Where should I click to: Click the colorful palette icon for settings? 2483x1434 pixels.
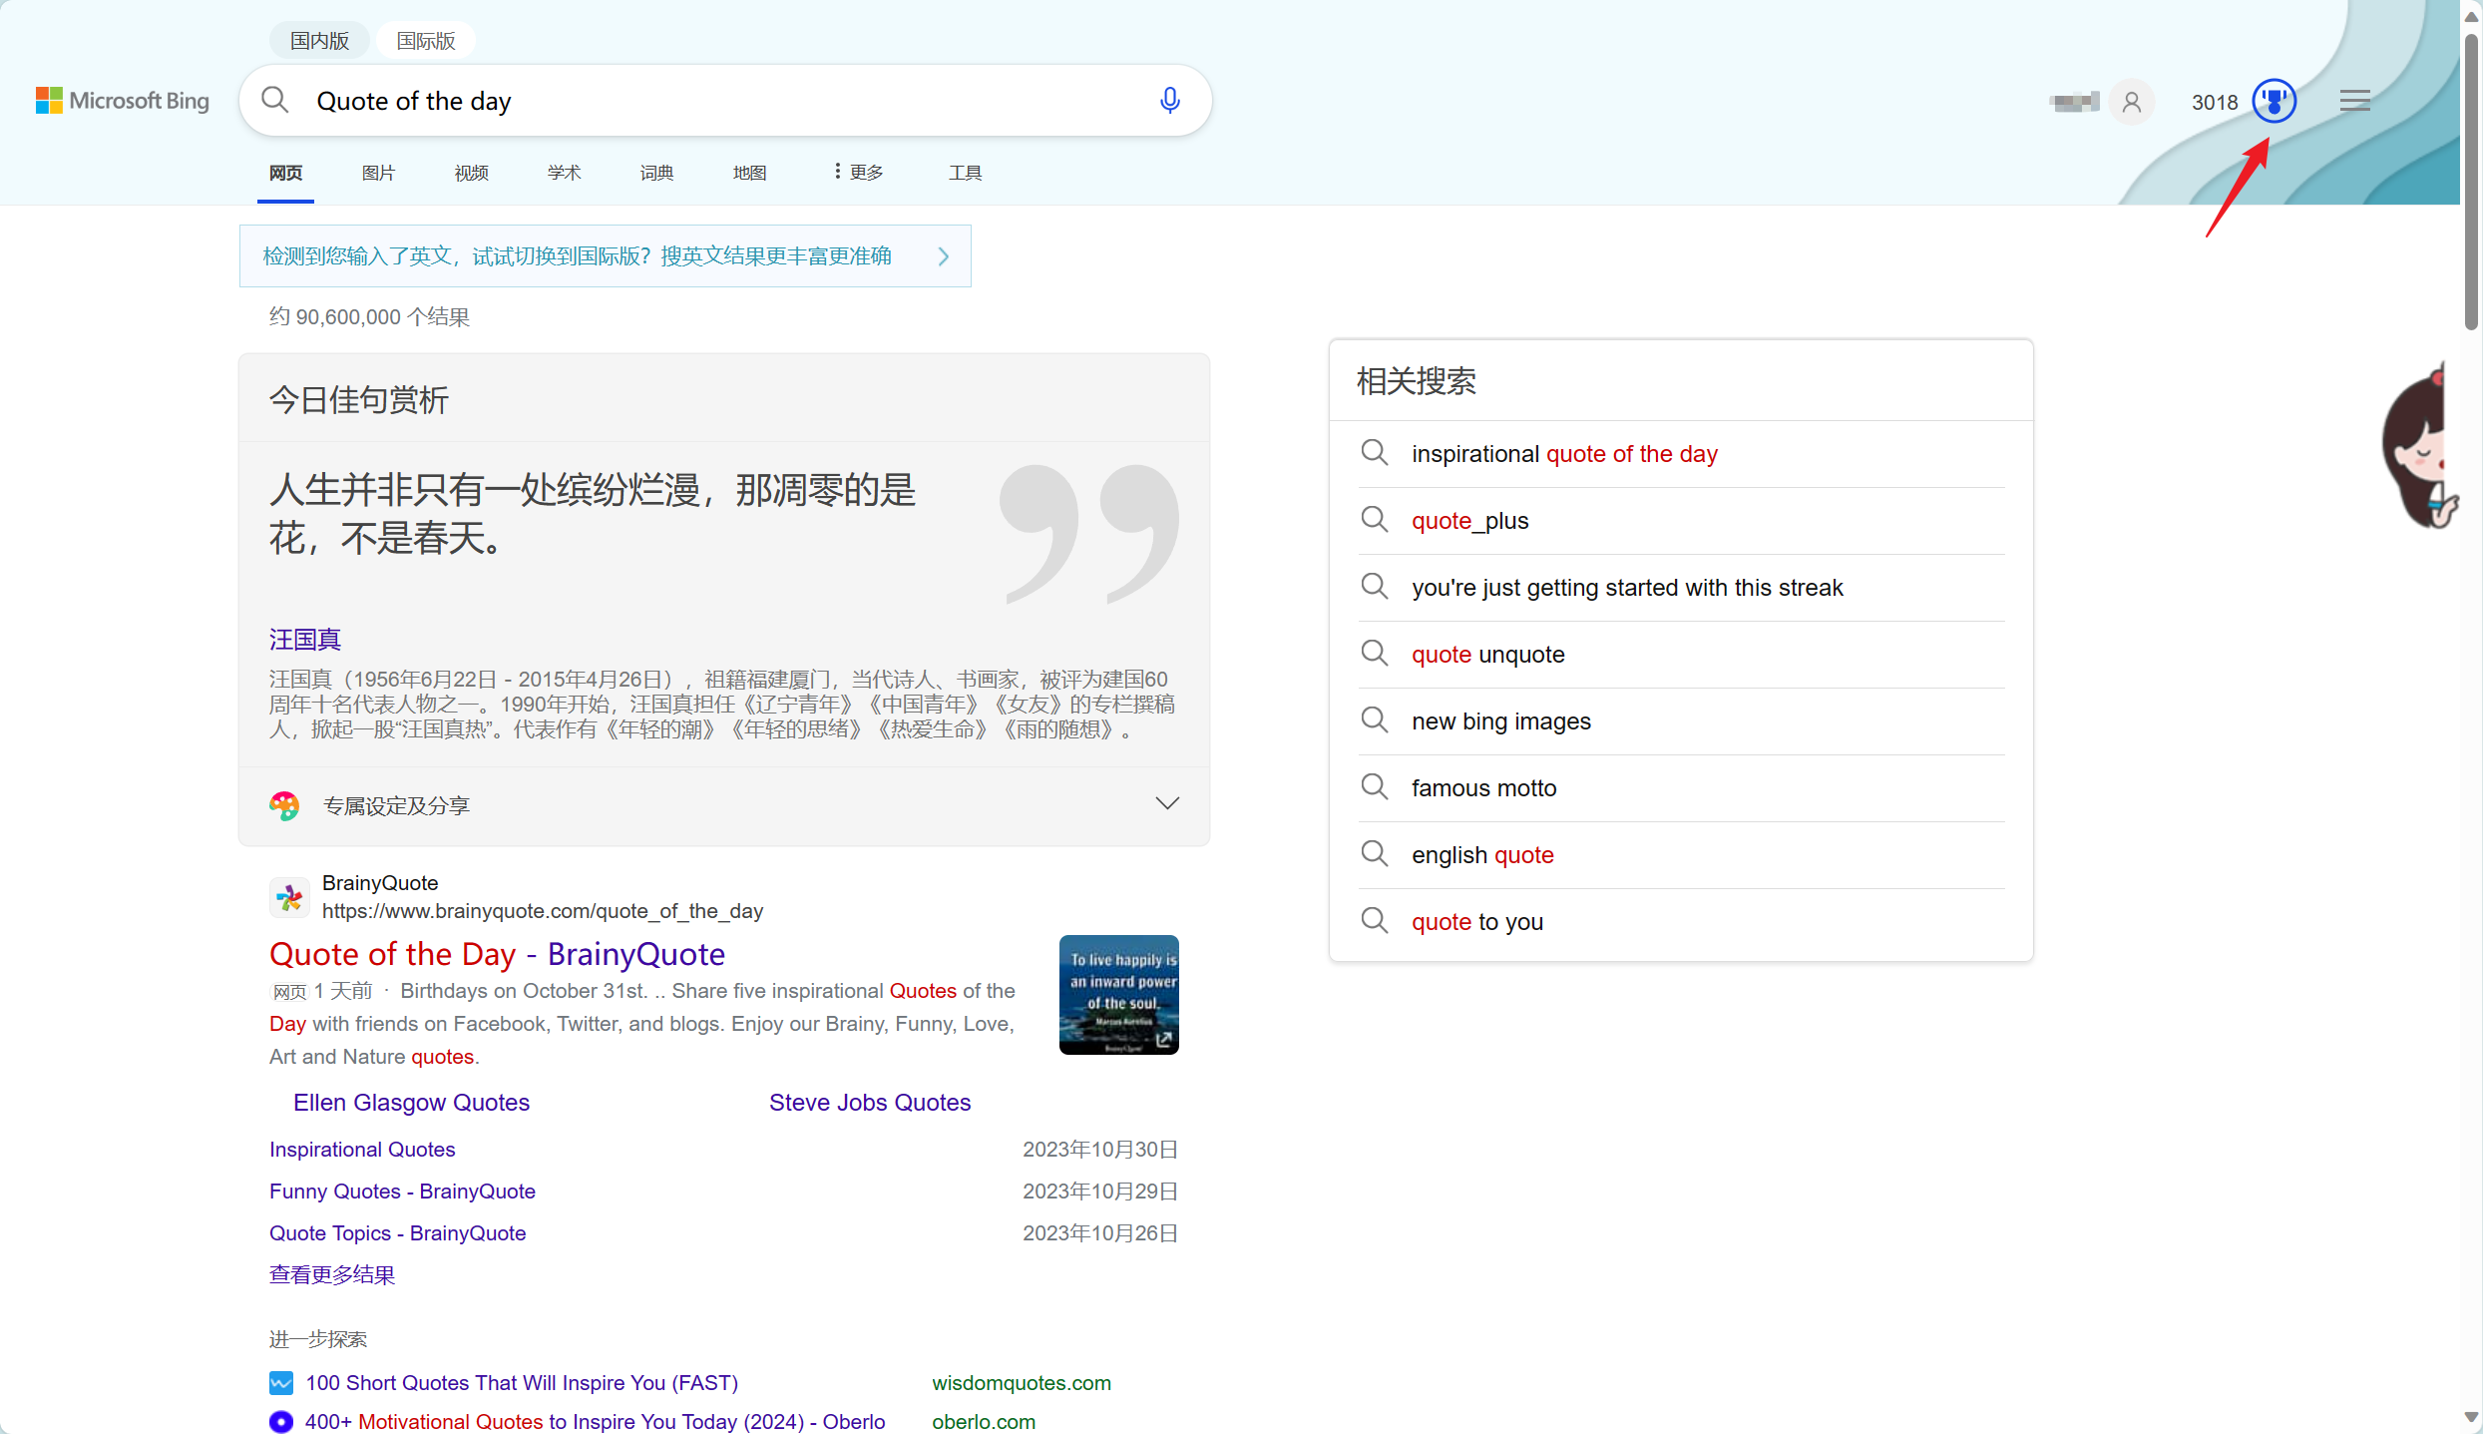pos(284,805)
